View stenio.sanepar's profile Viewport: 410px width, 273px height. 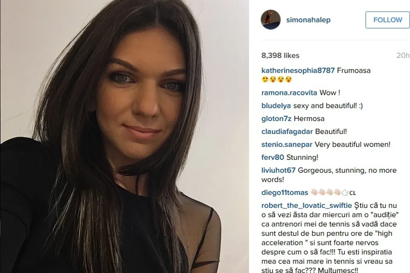click(287, 144)
